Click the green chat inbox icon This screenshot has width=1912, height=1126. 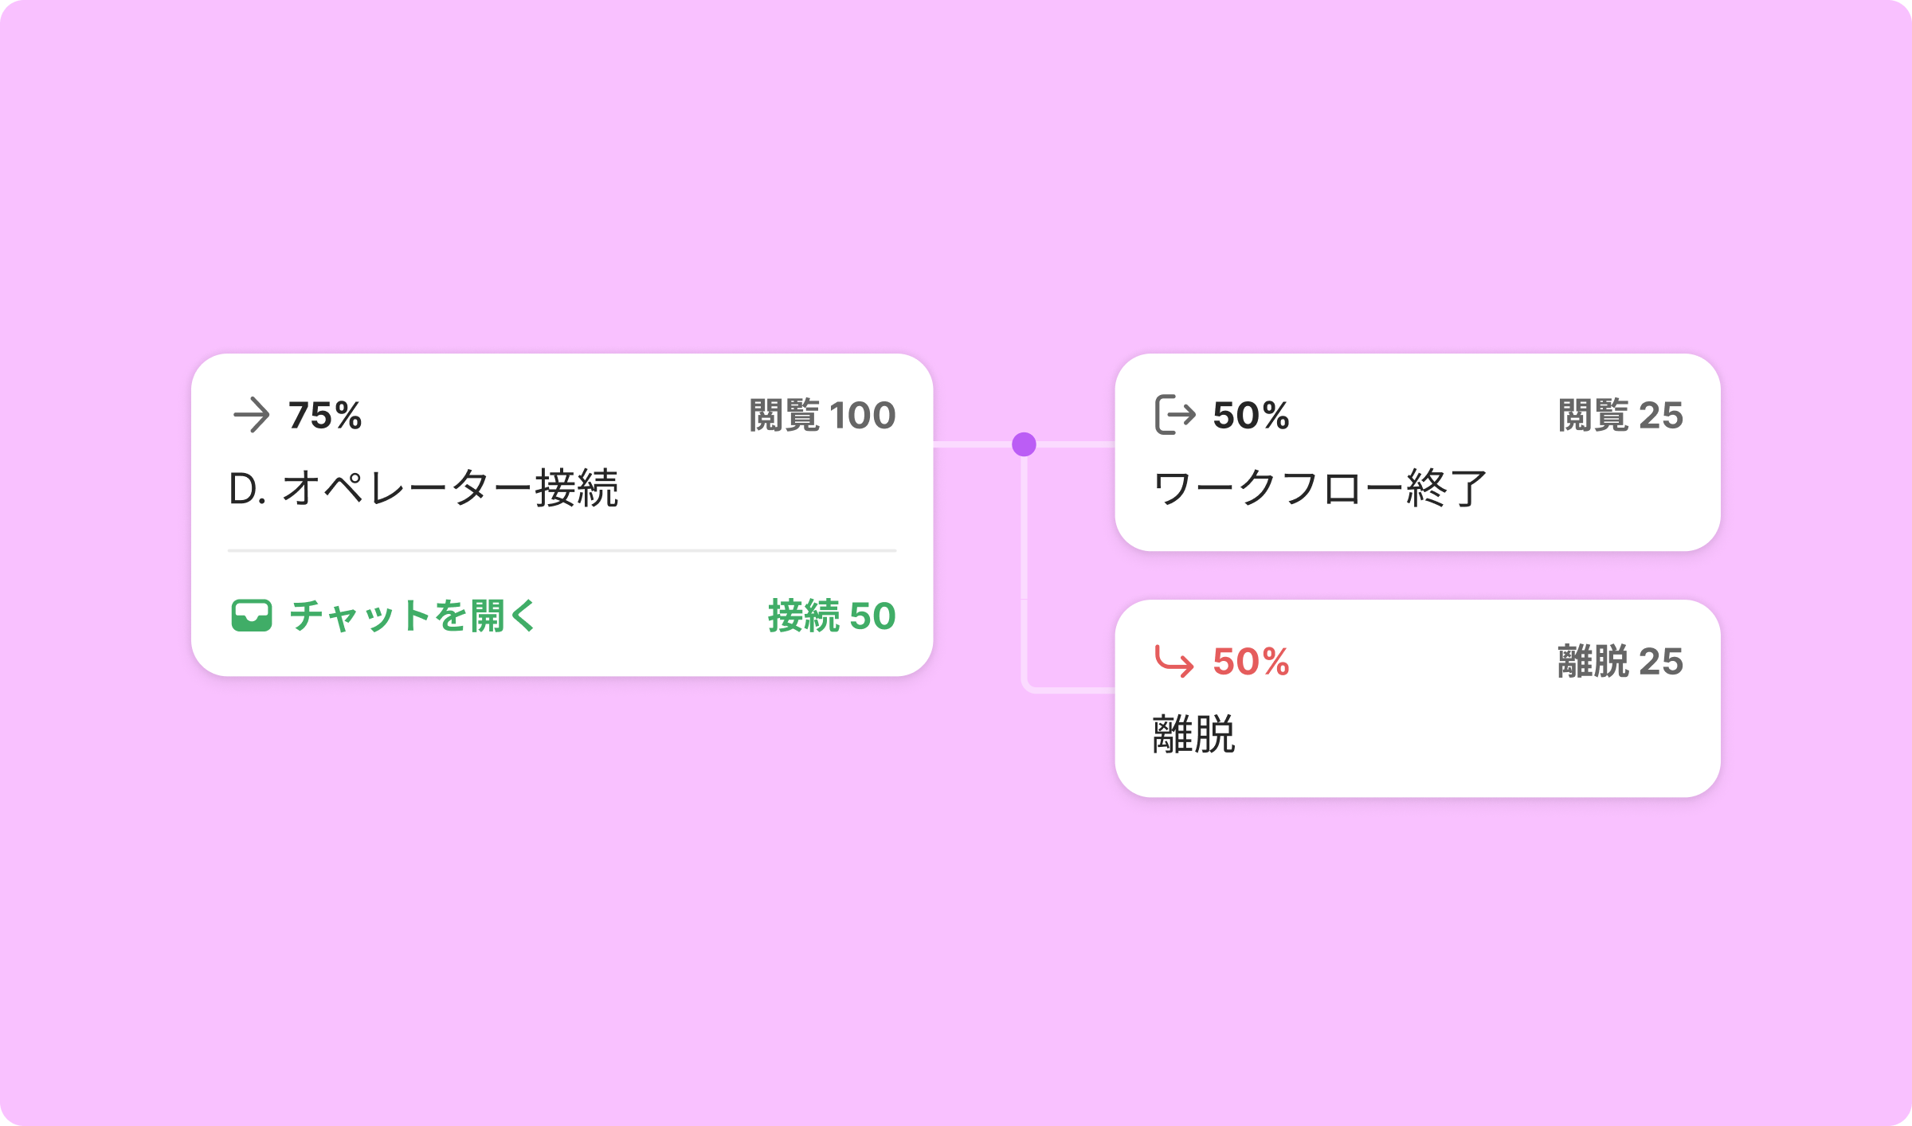[x=251, y=616]
